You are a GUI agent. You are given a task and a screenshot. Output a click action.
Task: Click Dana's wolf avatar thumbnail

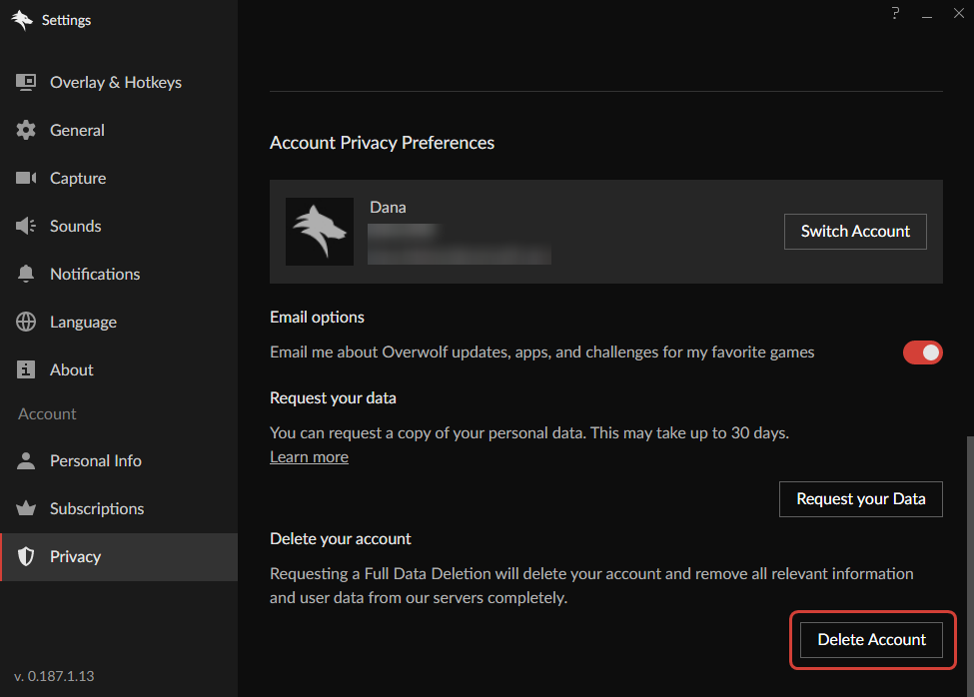coord(320,232)
